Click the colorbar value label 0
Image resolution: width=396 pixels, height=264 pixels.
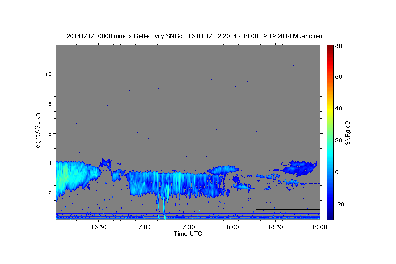click(x=337, y=172)
